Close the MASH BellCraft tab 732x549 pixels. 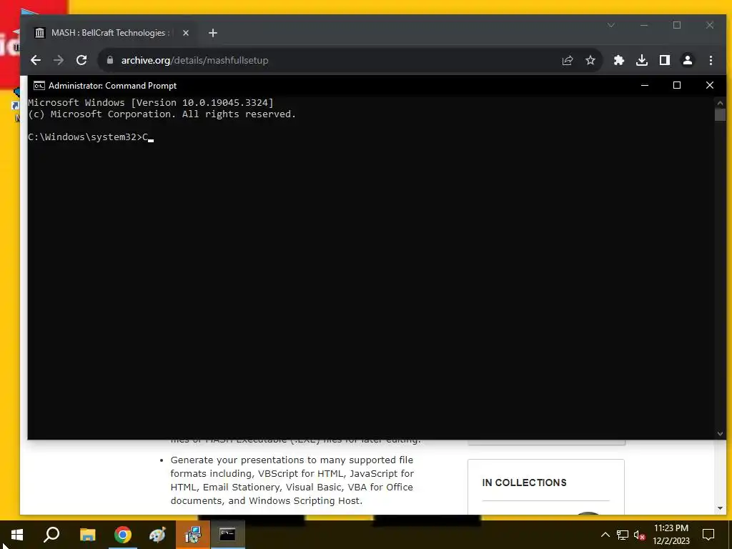tap(186, 33)
